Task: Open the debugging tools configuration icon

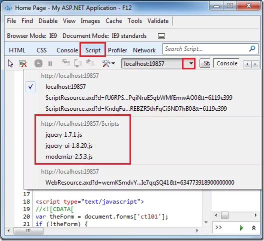Action: (x=108, y=63)
